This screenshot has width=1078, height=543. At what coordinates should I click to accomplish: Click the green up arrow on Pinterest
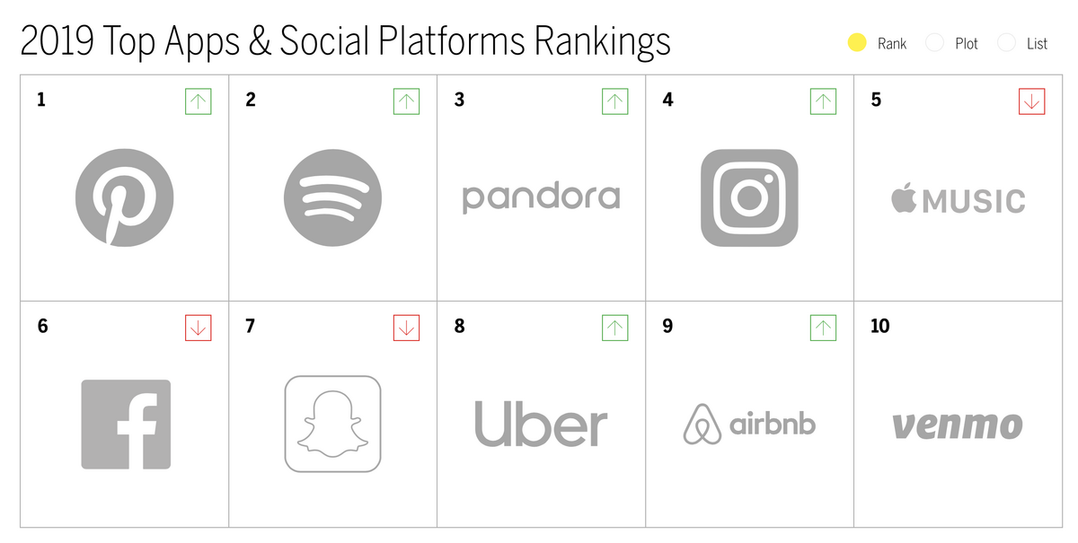pos(198,101)
